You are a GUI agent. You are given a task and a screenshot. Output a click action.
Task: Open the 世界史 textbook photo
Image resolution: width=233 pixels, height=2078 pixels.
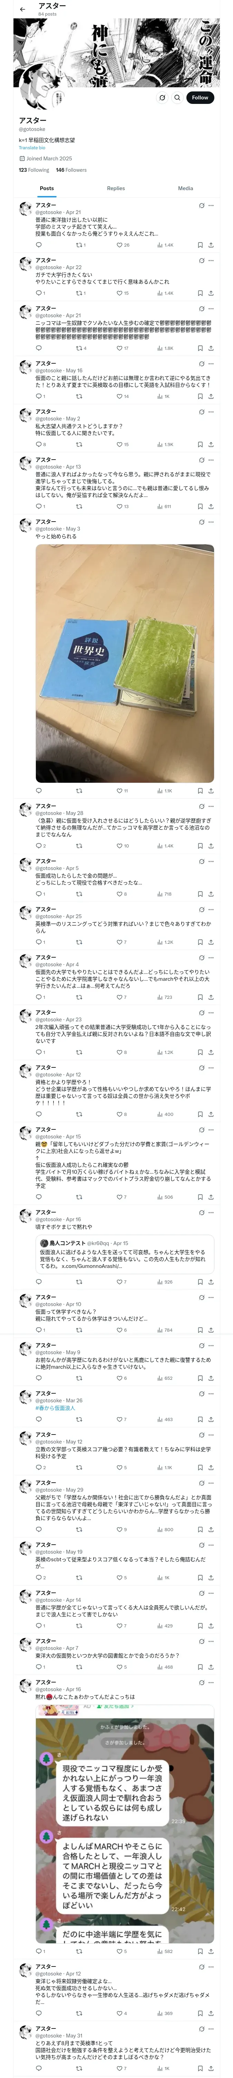[125, 662]
